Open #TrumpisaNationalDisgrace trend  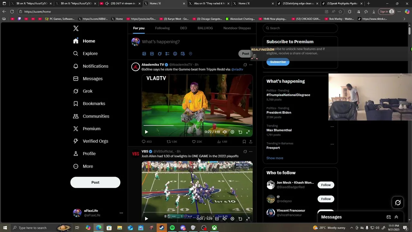tap(288, 95)
